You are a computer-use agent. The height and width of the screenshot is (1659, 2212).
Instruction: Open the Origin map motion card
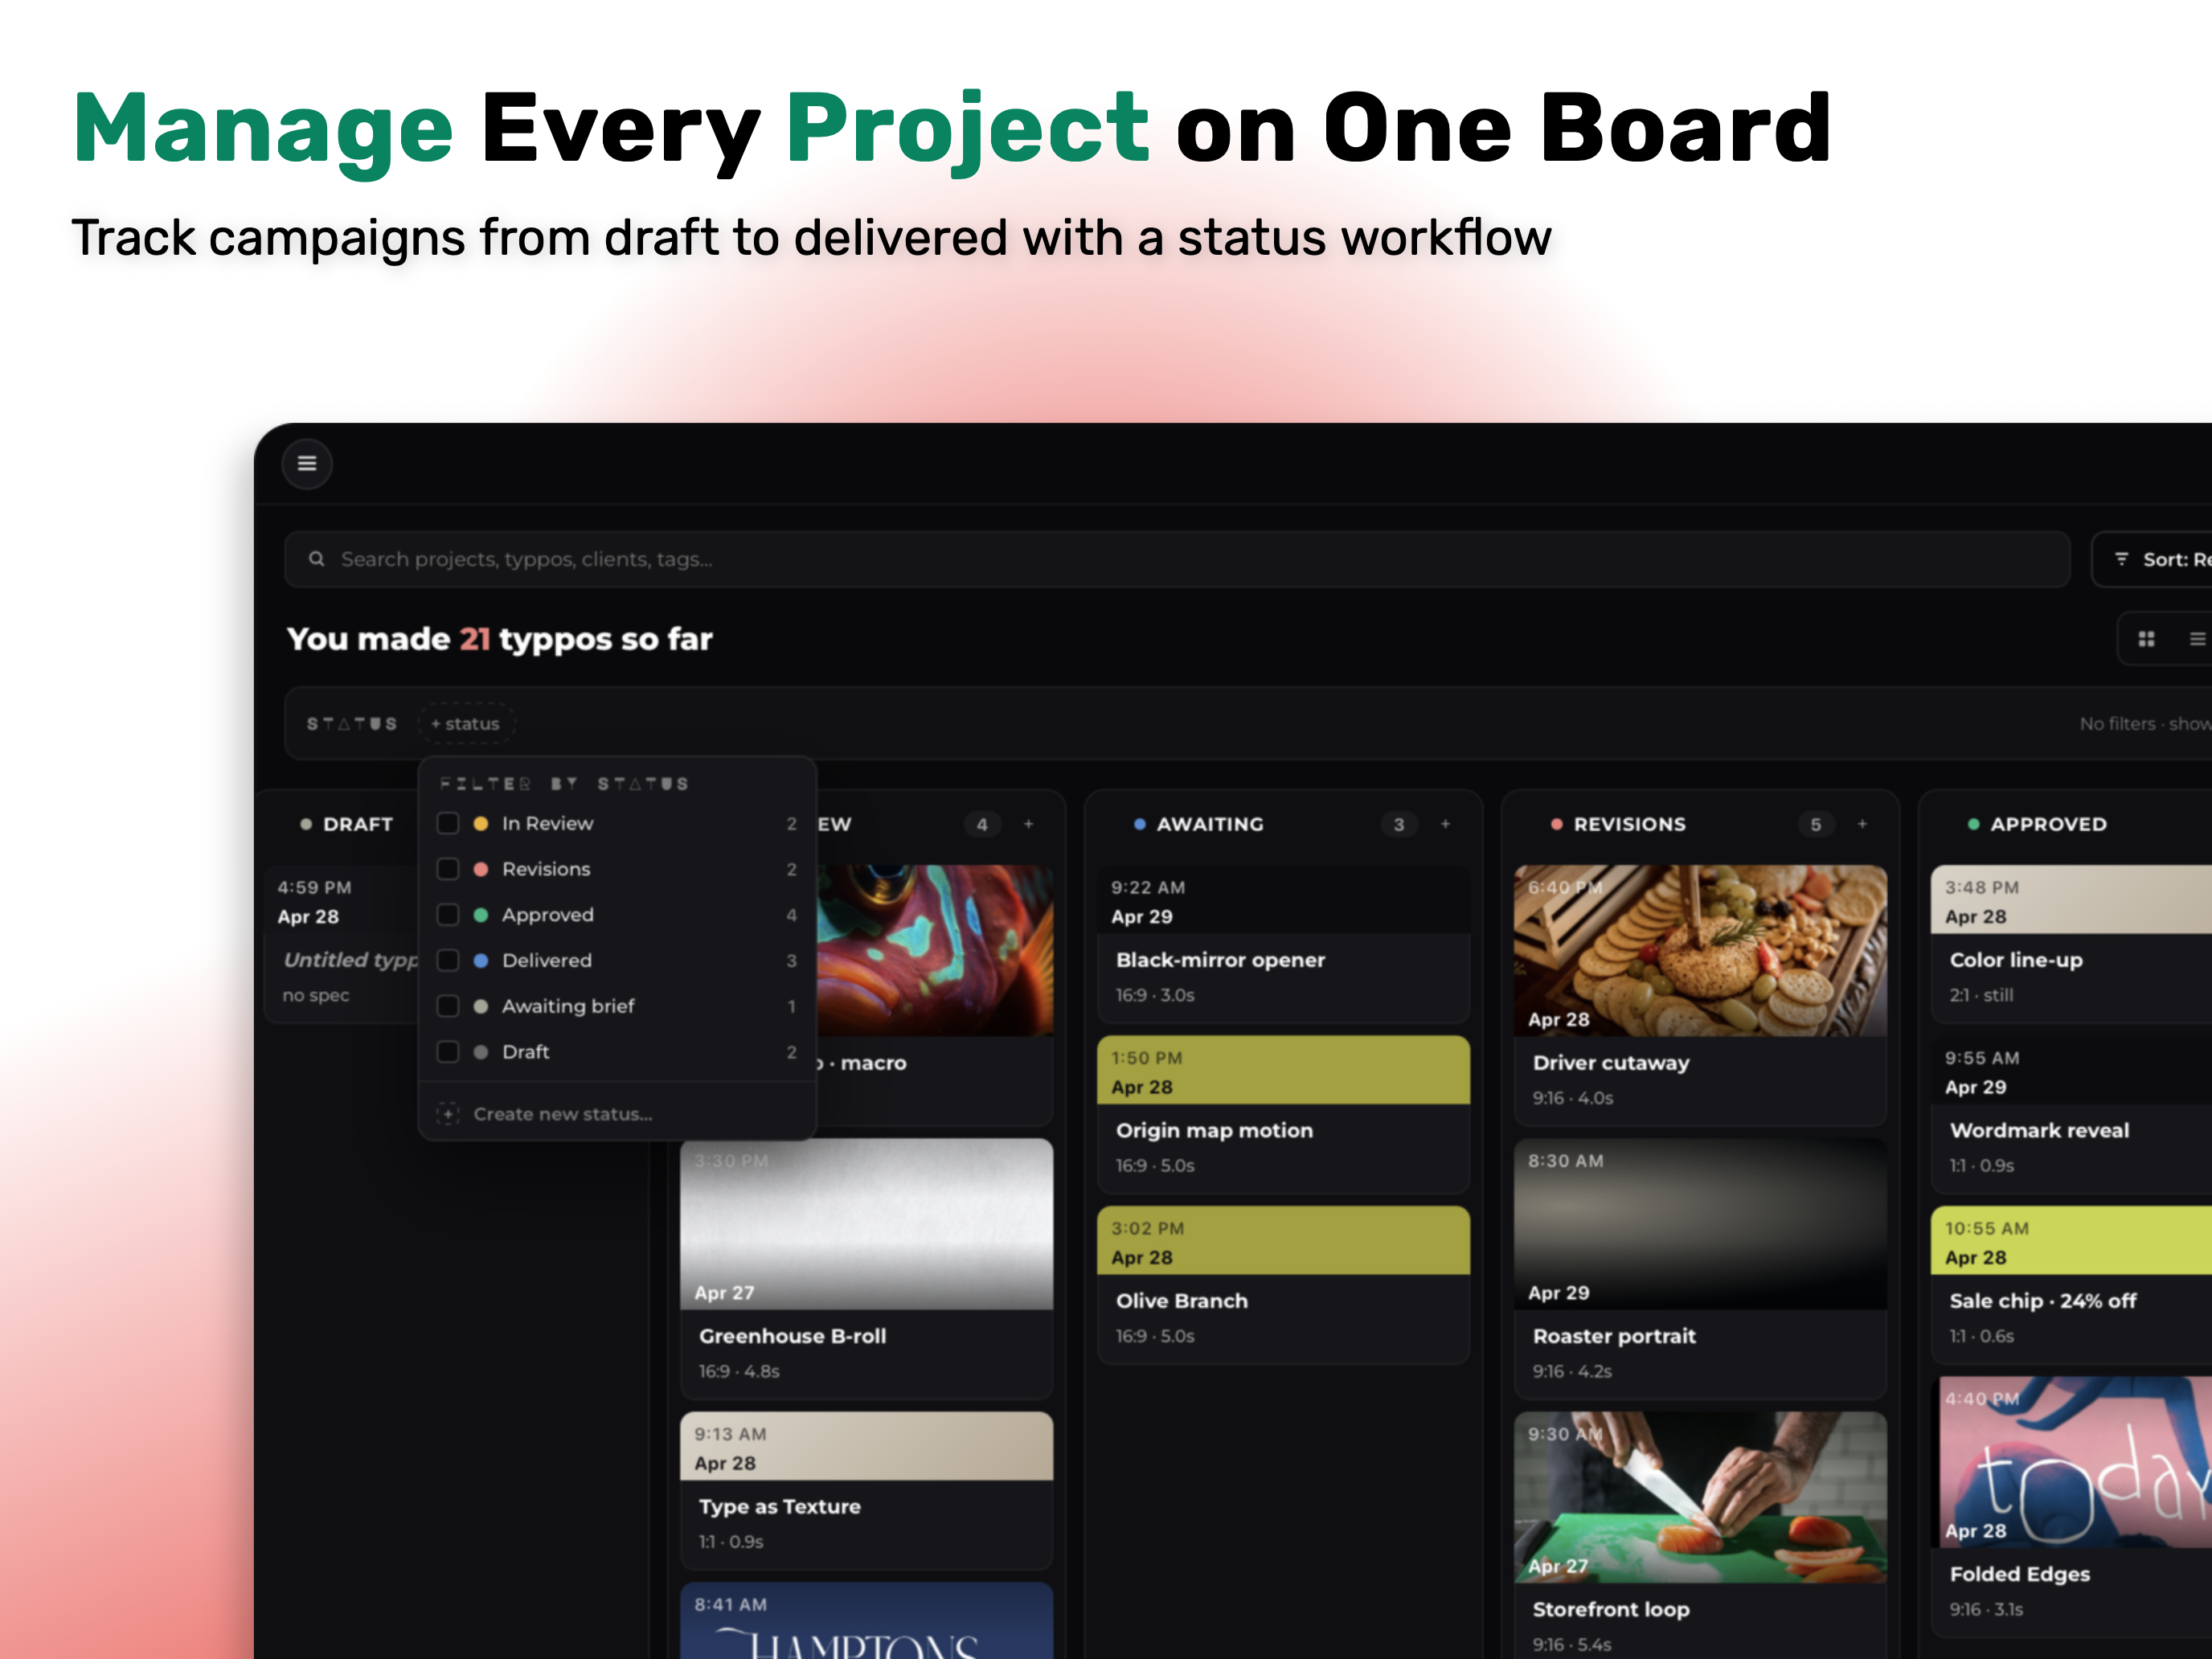(1283, 1114)
